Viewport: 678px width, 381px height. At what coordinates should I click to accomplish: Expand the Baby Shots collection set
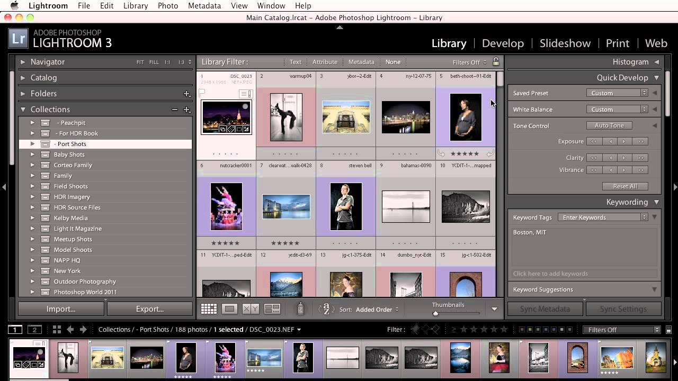tap(32, 155)
